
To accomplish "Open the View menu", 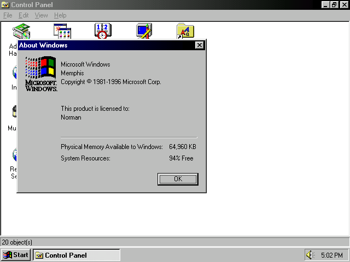I will tap(41, 15).
